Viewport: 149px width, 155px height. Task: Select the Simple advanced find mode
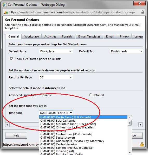pyautogui.click(x=41, y=95)
